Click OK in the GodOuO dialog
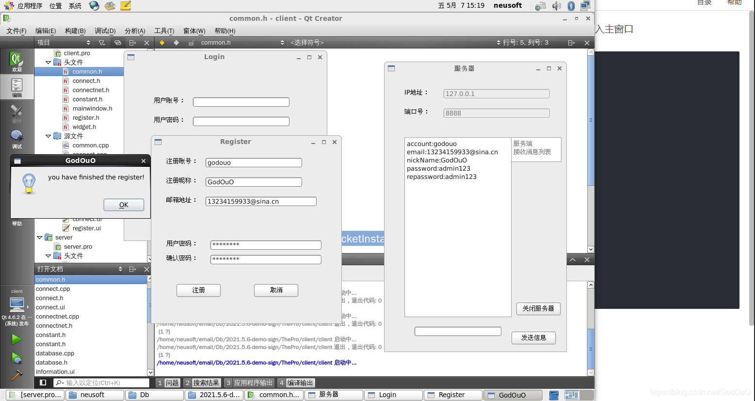755x401 pixels. [x=124, y=205]
